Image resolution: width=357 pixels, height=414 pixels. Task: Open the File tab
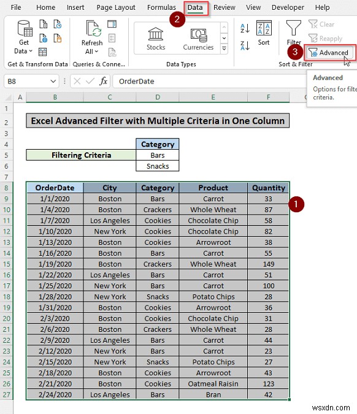click(x=16, y=7)
